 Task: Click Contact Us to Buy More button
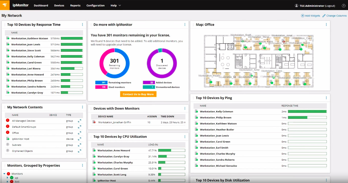pos(138,94)
